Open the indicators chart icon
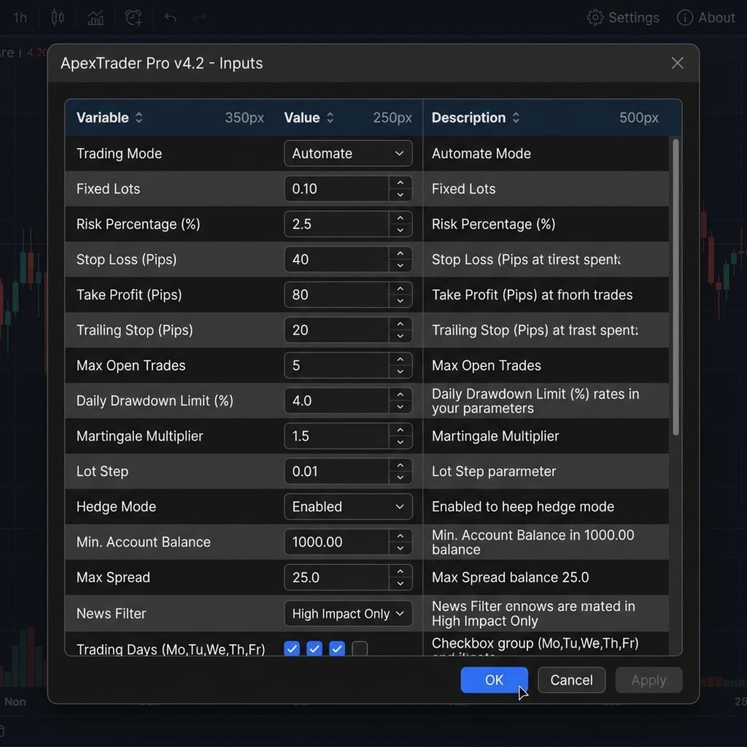This screenshot has width=747, height=747. point(96,18)
